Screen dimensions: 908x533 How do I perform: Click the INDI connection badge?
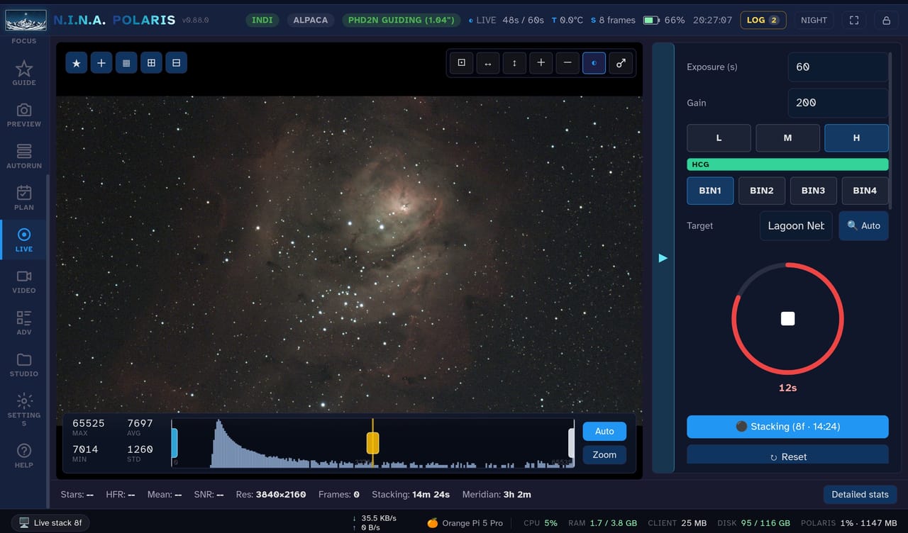click(262, 20)
